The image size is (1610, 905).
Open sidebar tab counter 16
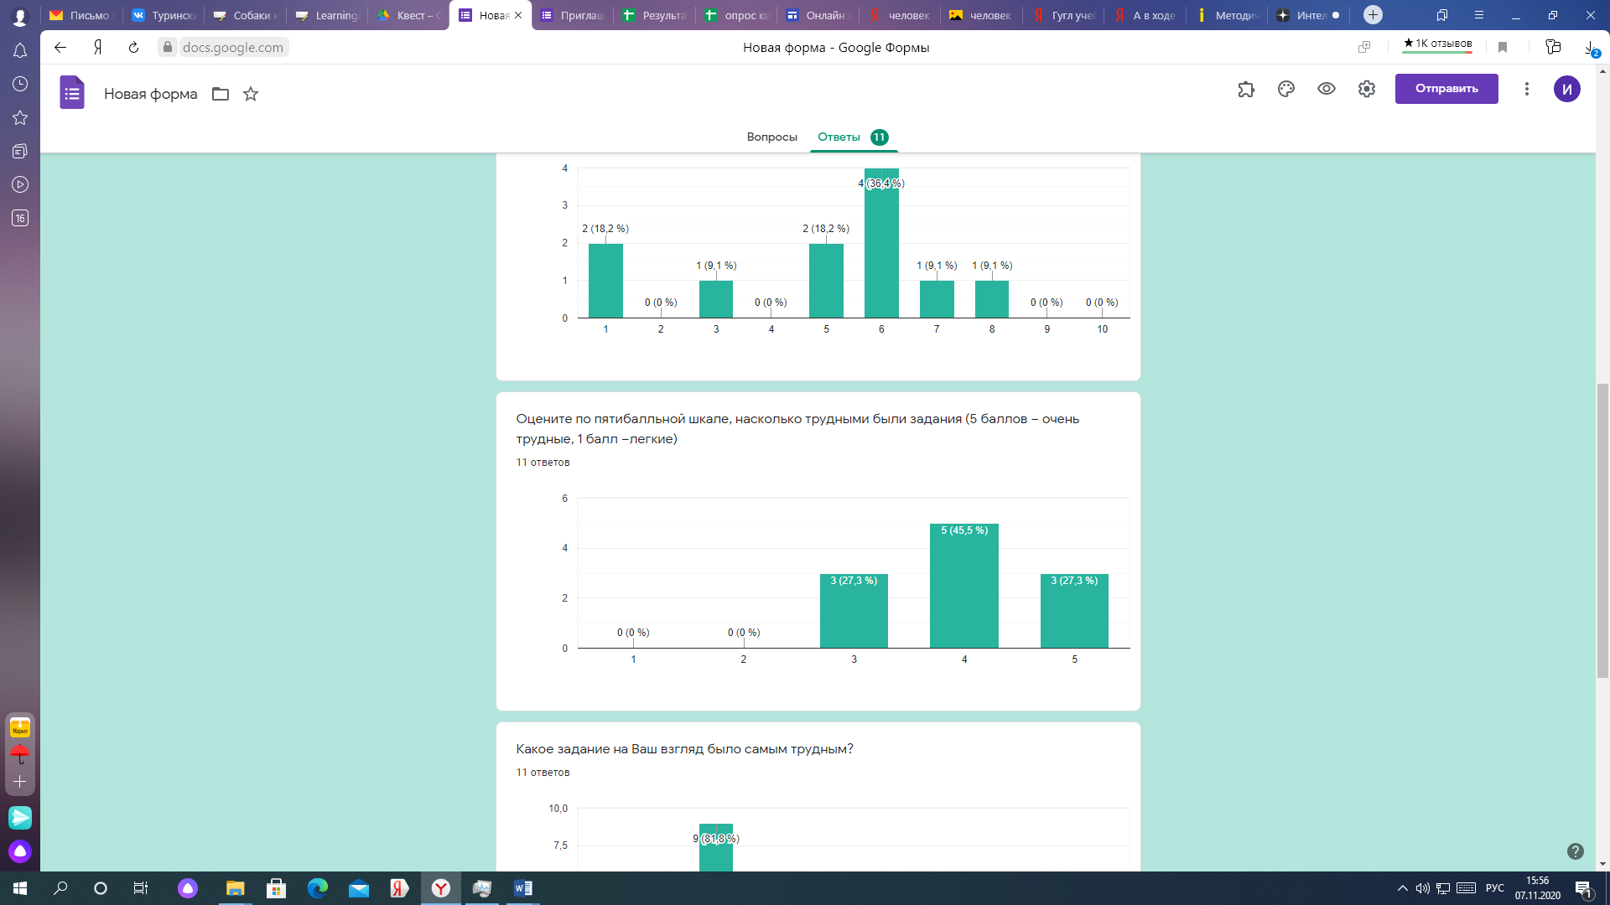point(20,218)
